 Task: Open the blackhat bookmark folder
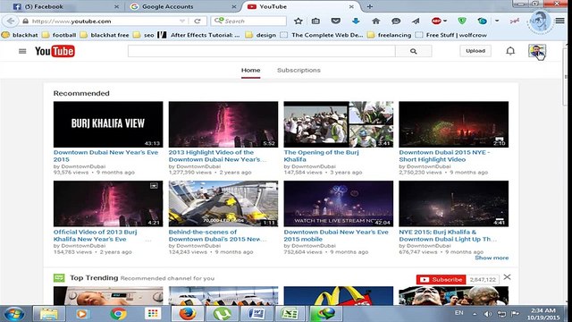coord(20,35)
